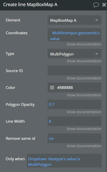Screen dimensions: 107x172
Task: Toggle the Remove same id value no
Action: 74,138
